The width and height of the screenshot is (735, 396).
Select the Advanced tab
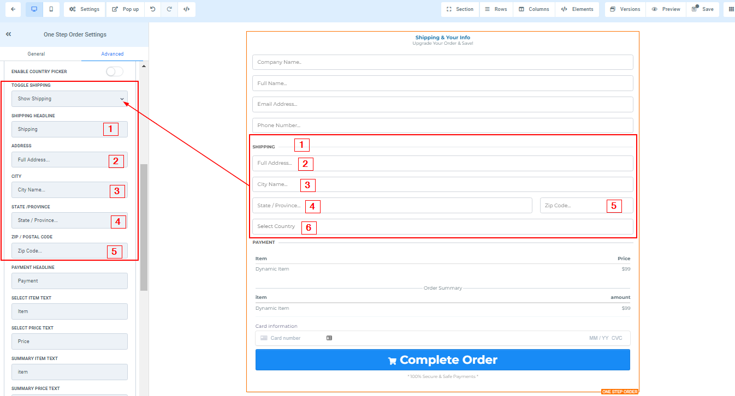[x=112, y=54]
